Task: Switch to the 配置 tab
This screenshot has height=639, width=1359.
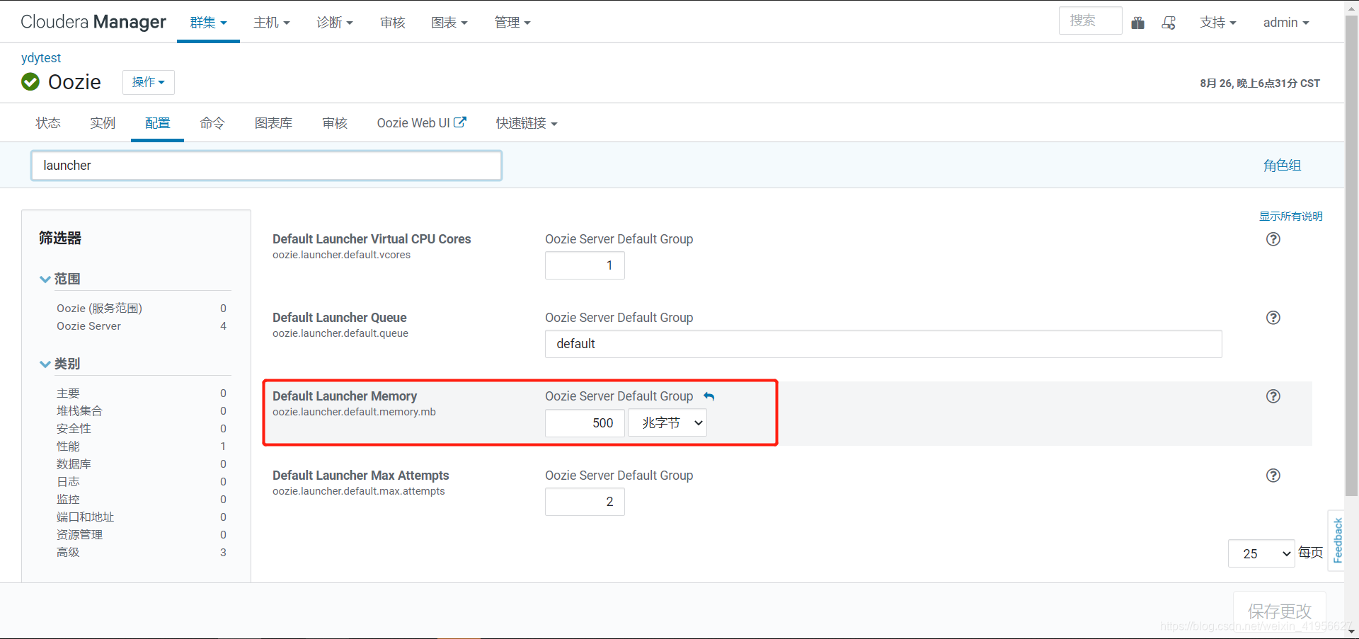Action: click(157, 123)
